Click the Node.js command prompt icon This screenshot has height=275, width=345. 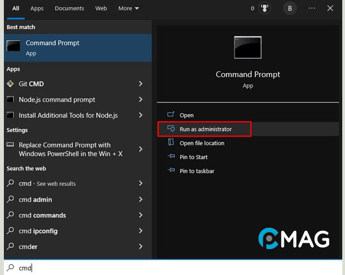coord(10,100)
